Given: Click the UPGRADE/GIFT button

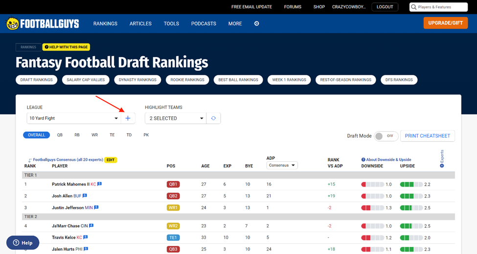Looking at the screenshot, I should coord(445,23).
